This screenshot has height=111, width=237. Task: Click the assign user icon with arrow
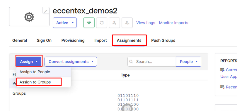[115, 23]
